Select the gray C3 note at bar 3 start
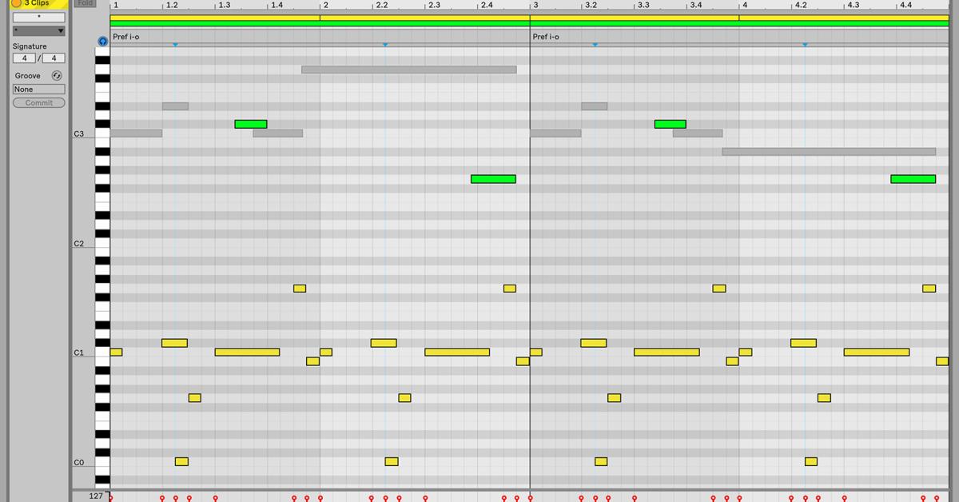The width and height of the screenshot is (959, 502). click(x=555, y=133)
